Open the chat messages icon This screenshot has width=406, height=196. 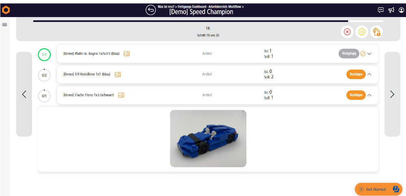click(x=380, y=10)
